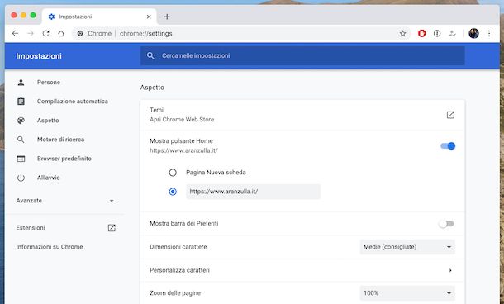The height and width of the screenshot is (304, 504).
Task: Click the Compilazione automatica clipboard icon
Action: coord(21,102)
